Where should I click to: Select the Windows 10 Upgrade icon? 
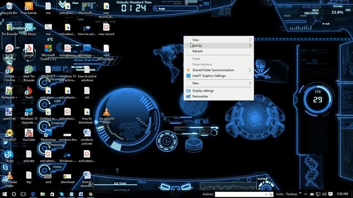(29, 116)
